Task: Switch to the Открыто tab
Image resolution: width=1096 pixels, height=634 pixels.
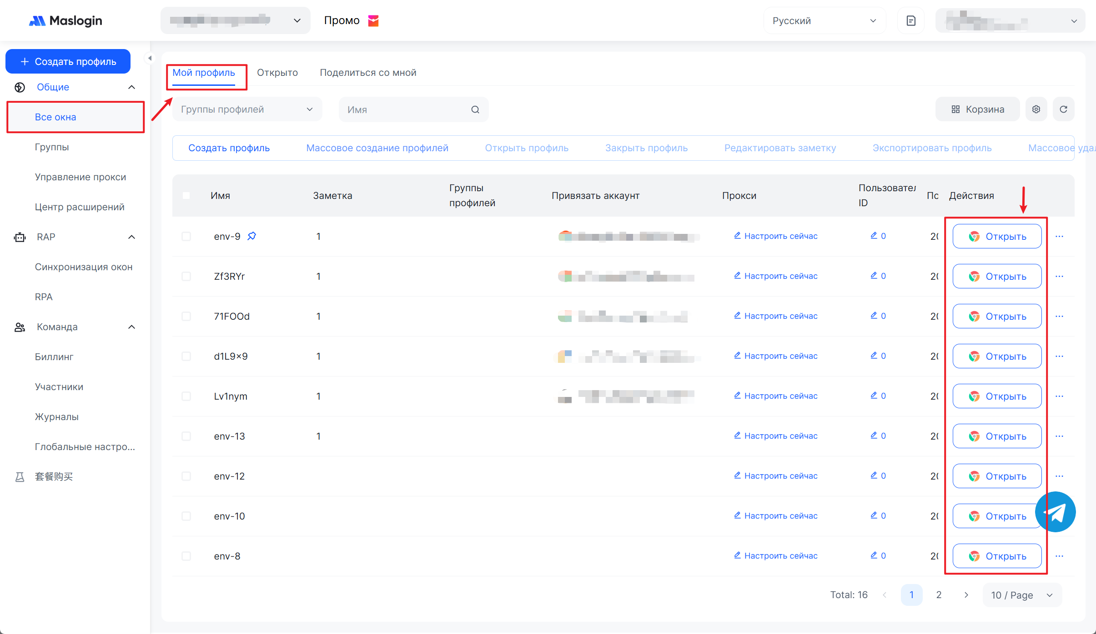Action: [277, 73]
